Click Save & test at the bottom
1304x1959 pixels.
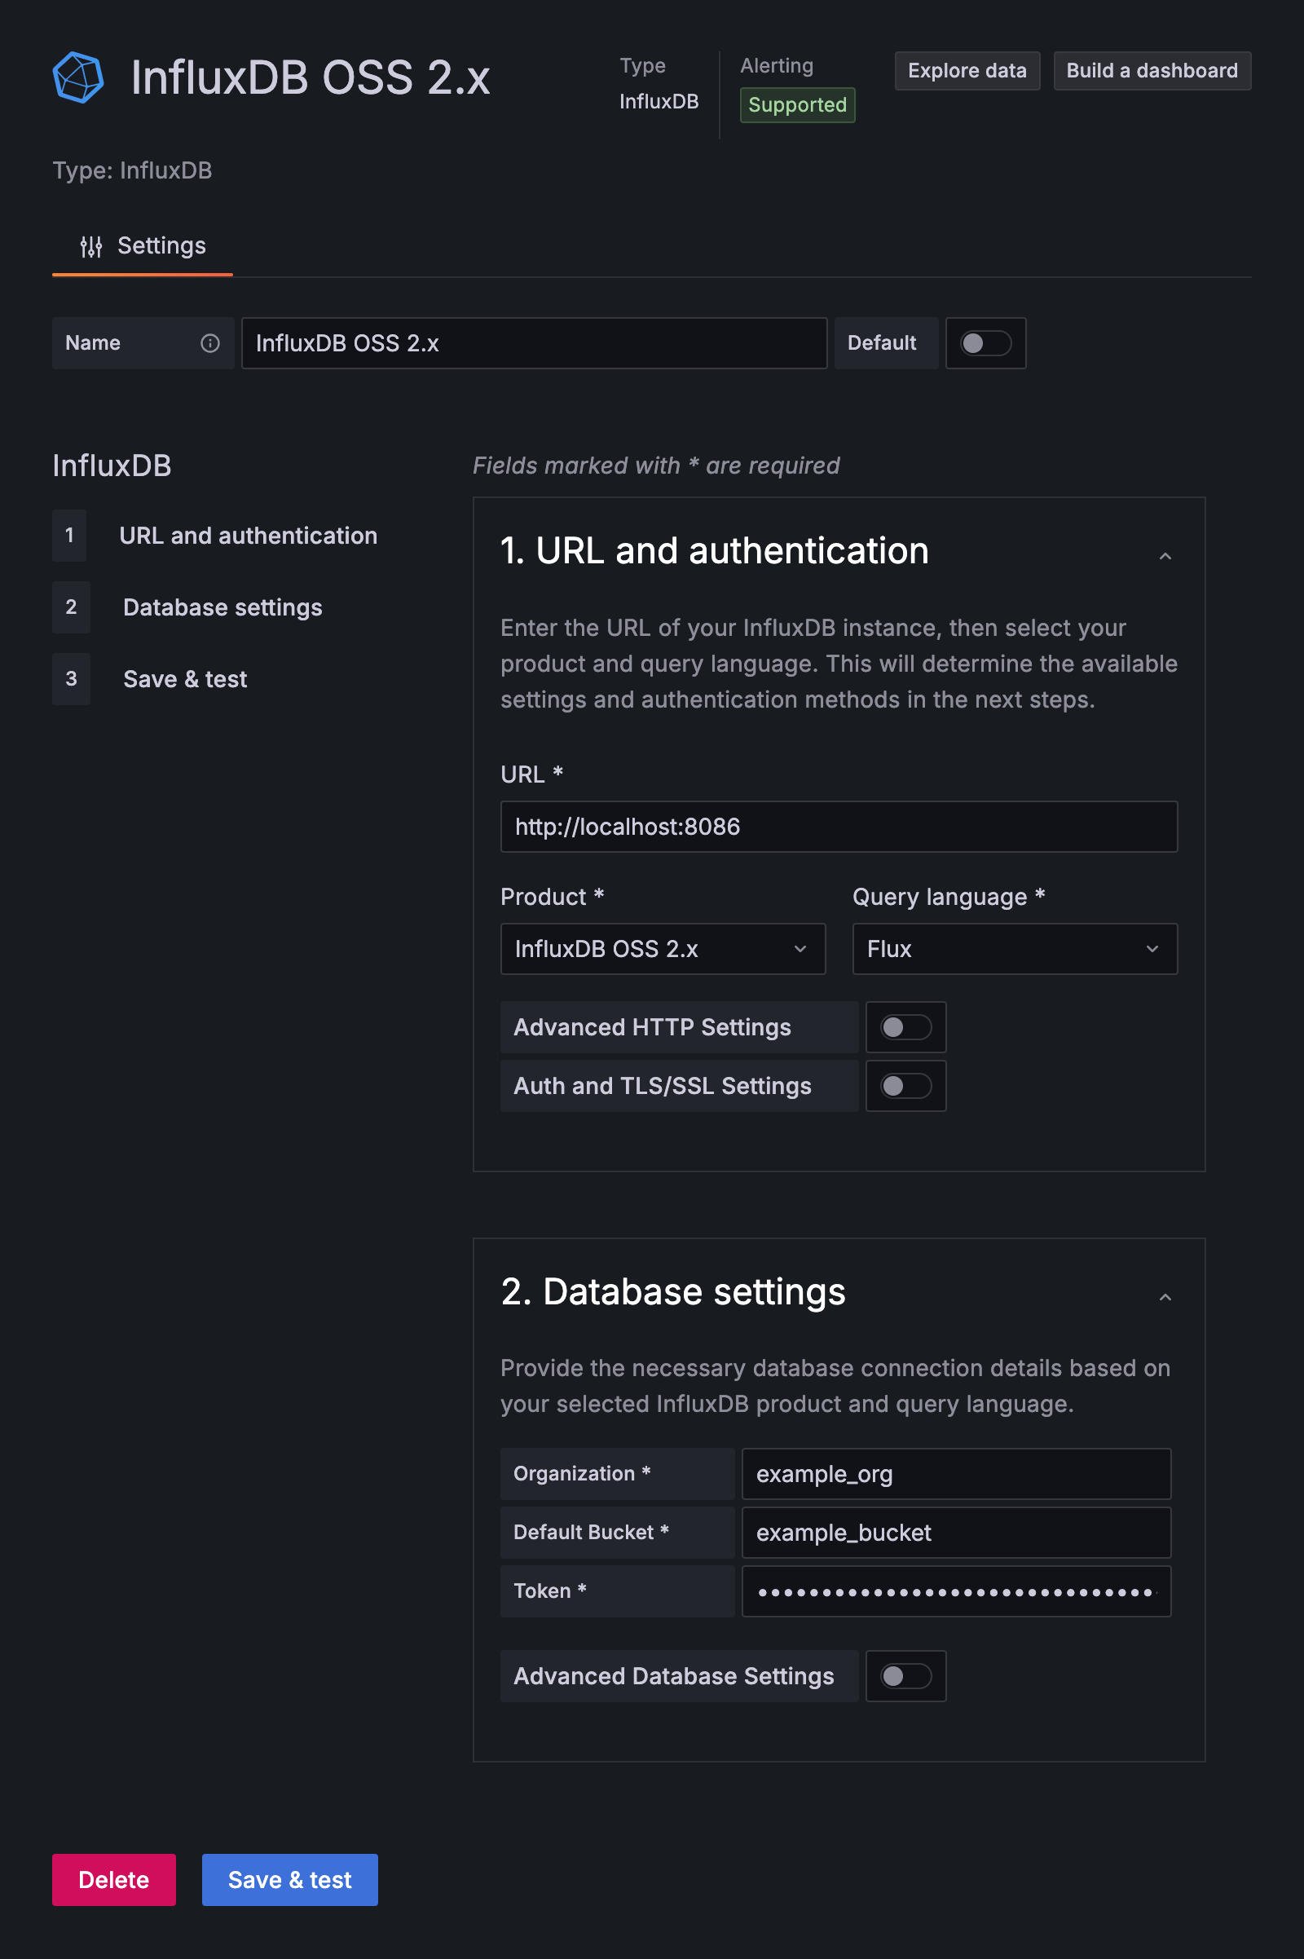(x=289, y=1880)
